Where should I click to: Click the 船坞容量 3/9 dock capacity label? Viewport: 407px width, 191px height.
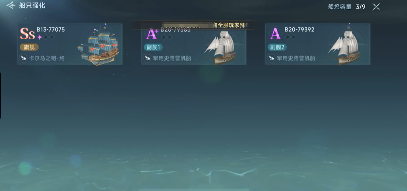[x=347, y=7]
